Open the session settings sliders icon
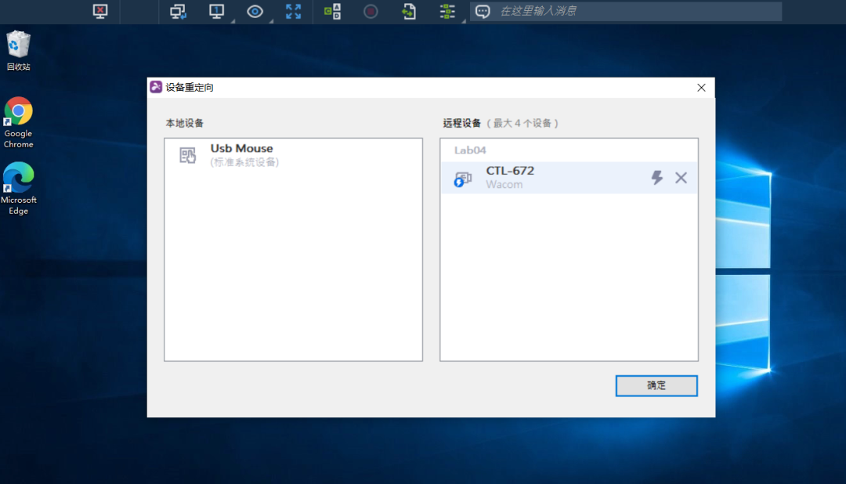The width and height of the screenshot is (846, 484). [x=447, y=11]
